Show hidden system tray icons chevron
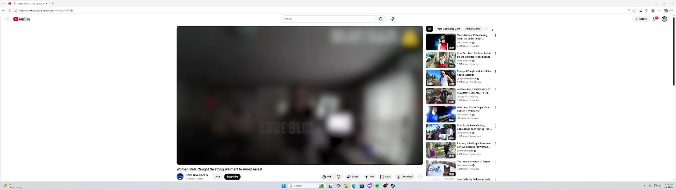Screen dimensions: 676x190 click(x=644, y=186)
